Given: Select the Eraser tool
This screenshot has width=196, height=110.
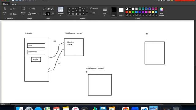Looking at the screenshot, I should point(48,9).
